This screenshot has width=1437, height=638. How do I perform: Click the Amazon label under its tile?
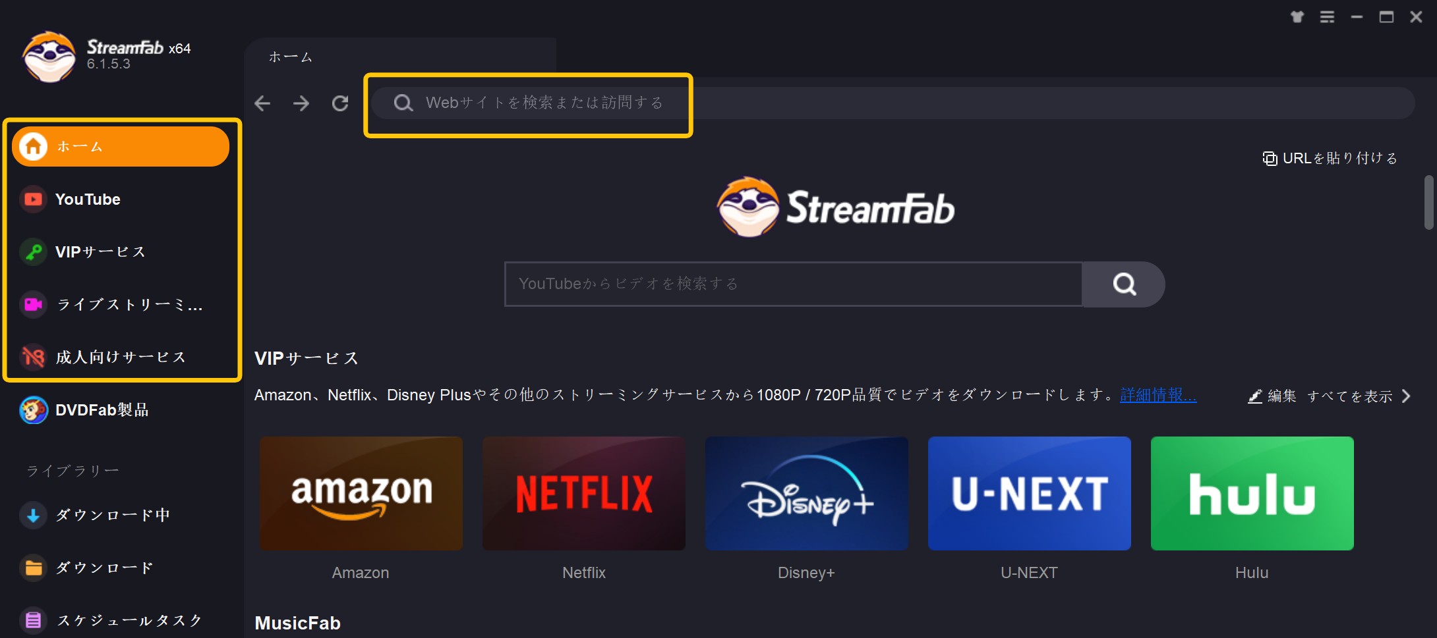[361, 573]
